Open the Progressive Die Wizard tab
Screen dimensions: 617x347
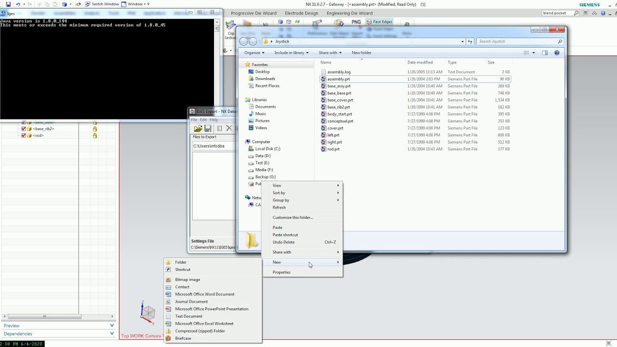point(254,13)
